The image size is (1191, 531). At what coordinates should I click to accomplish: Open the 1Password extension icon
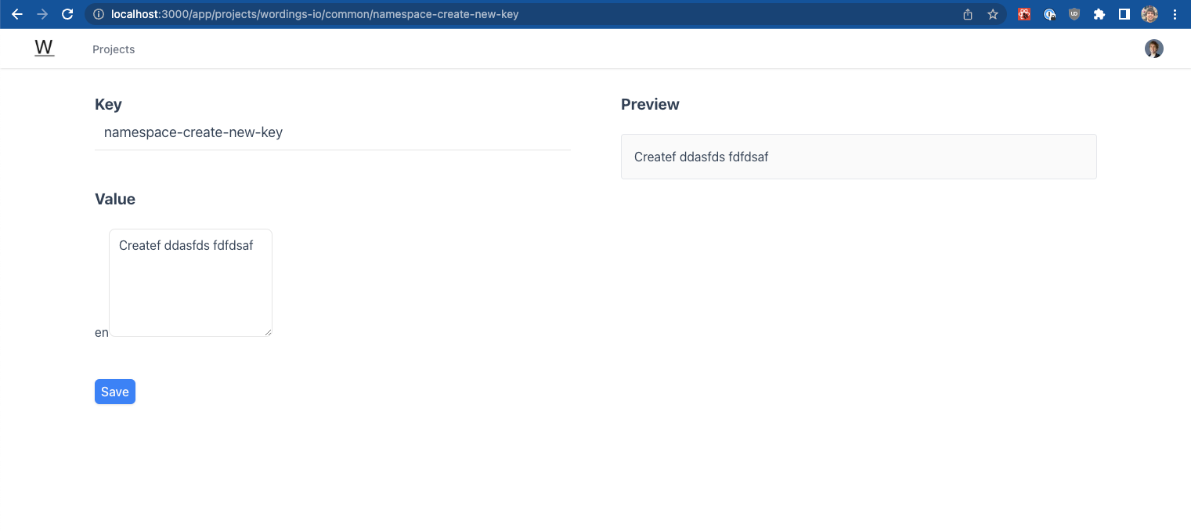[1049, 14]
